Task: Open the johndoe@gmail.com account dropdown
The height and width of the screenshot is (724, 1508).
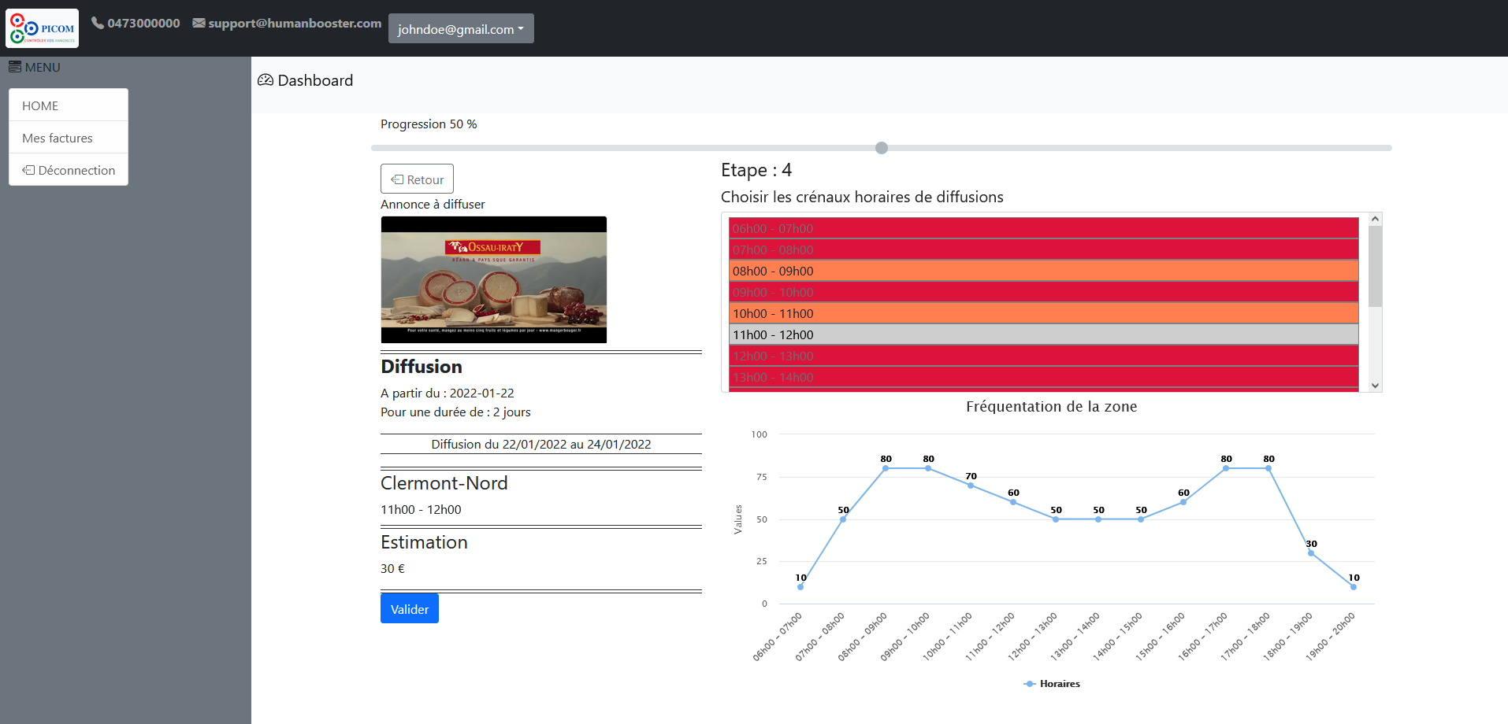Action: [461, 29]
